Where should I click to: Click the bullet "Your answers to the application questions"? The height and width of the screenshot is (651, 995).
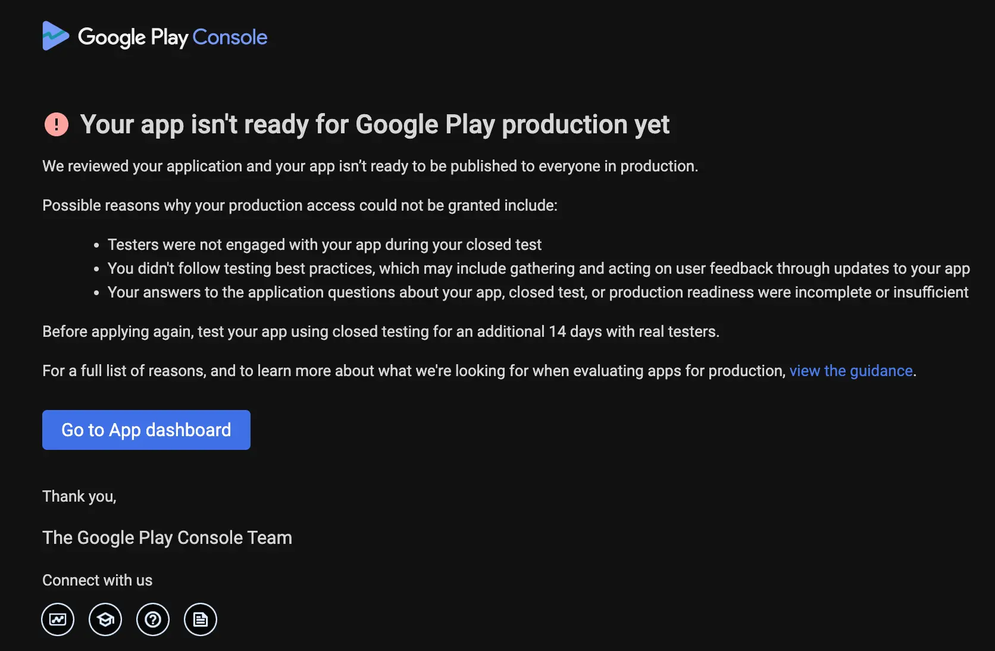538,292
